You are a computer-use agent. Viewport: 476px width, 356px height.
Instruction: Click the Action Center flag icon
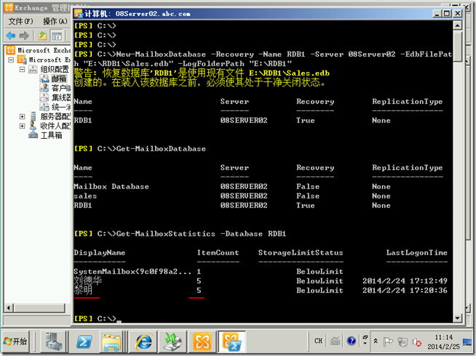tap(388, 341)
